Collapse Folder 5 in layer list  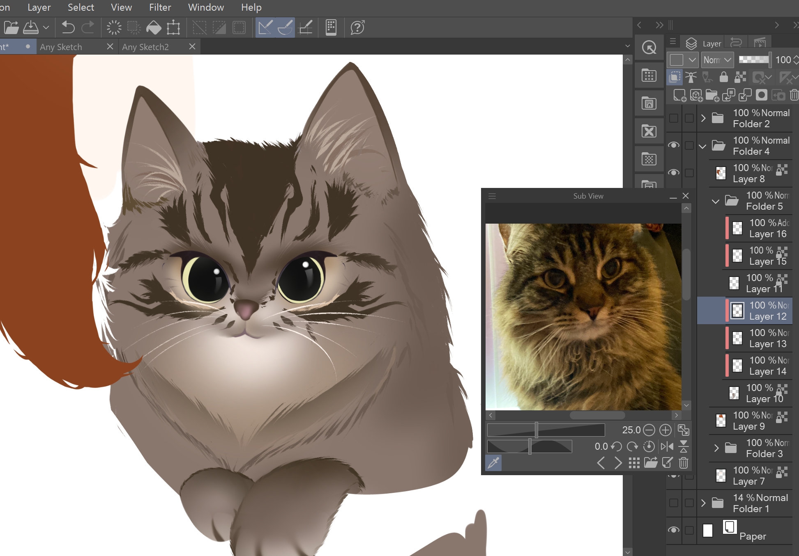tap(716, 201)
